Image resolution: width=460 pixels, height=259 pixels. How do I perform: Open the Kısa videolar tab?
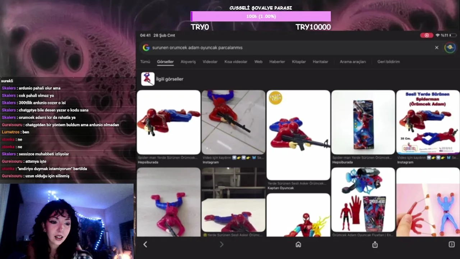pos(236,62)
